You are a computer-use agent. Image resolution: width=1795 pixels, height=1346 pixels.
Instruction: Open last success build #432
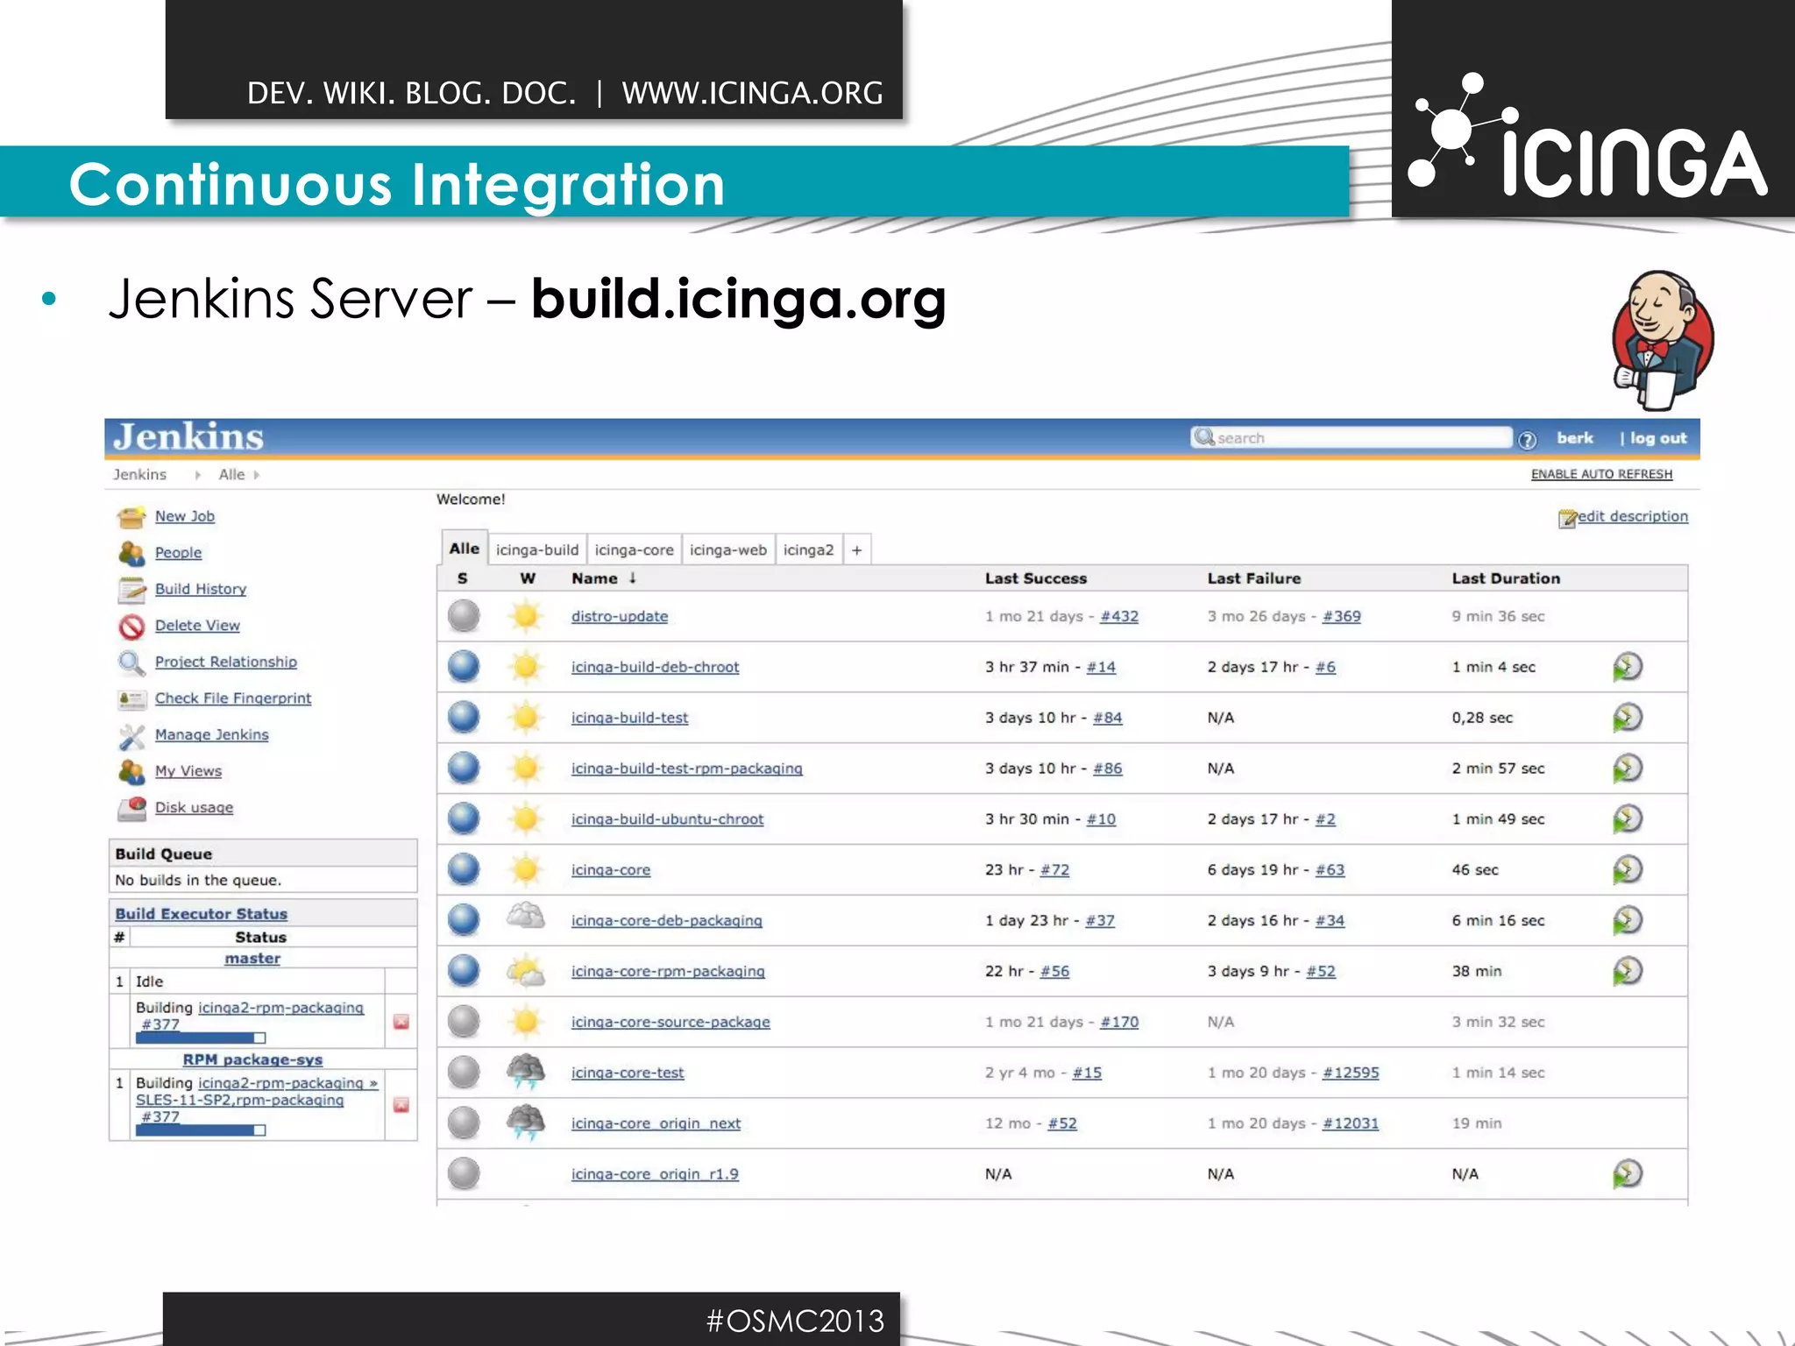click(1119, 617)
